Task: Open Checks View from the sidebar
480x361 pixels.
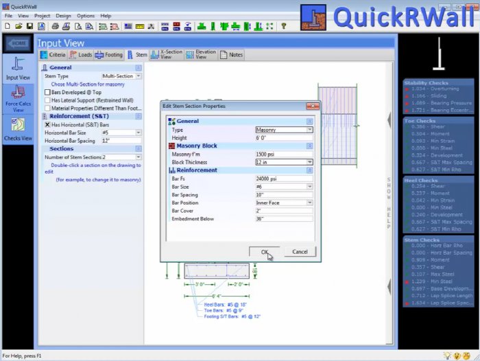Action: tap(18, 130)
